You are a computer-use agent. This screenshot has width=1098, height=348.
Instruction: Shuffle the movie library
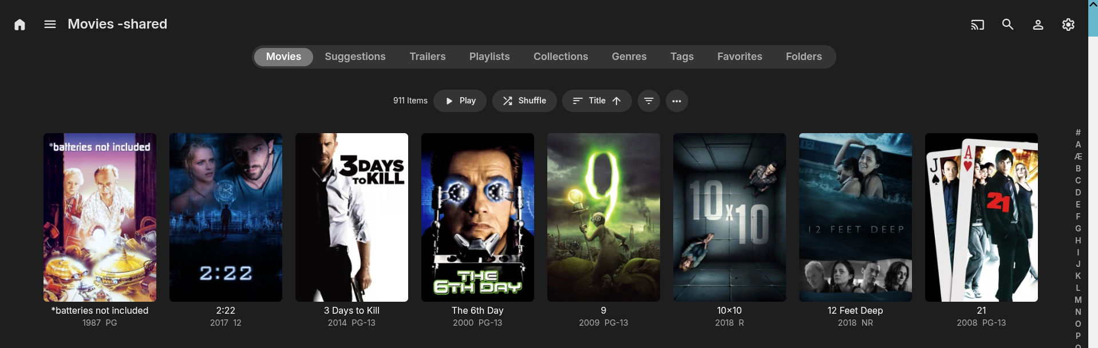524,101
